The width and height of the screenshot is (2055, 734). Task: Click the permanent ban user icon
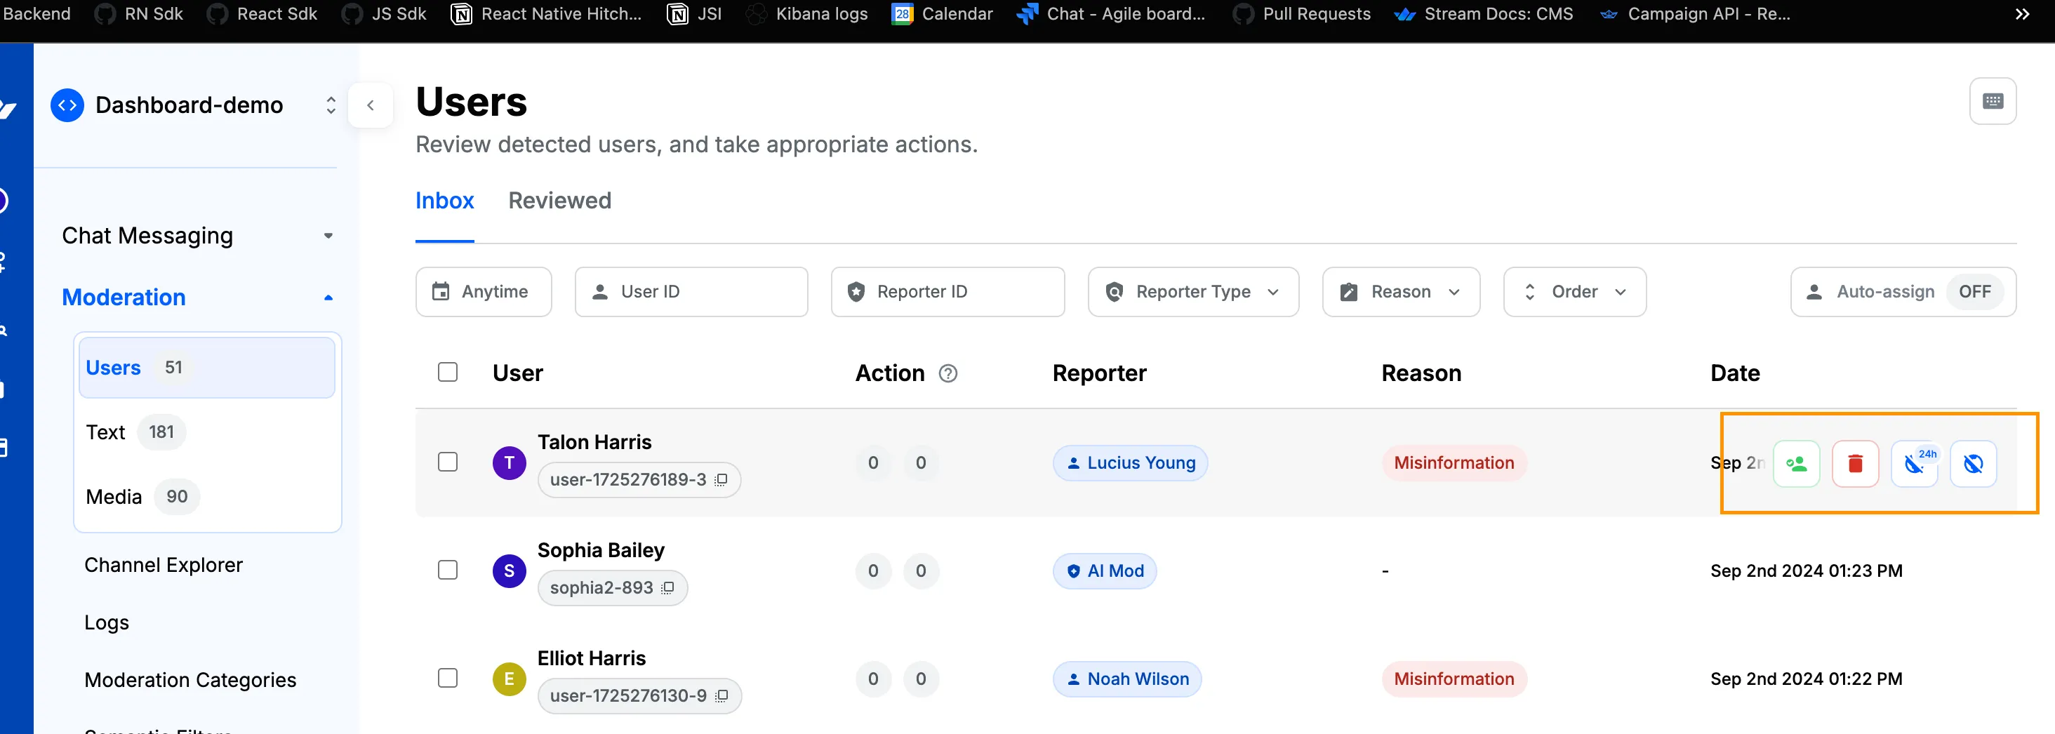[1973, 464]
